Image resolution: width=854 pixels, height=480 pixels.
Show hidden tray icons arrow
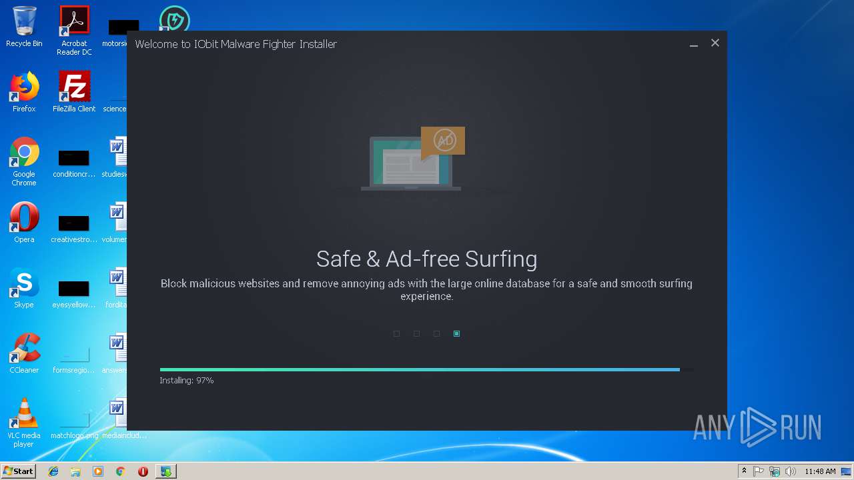coord(744,471)
